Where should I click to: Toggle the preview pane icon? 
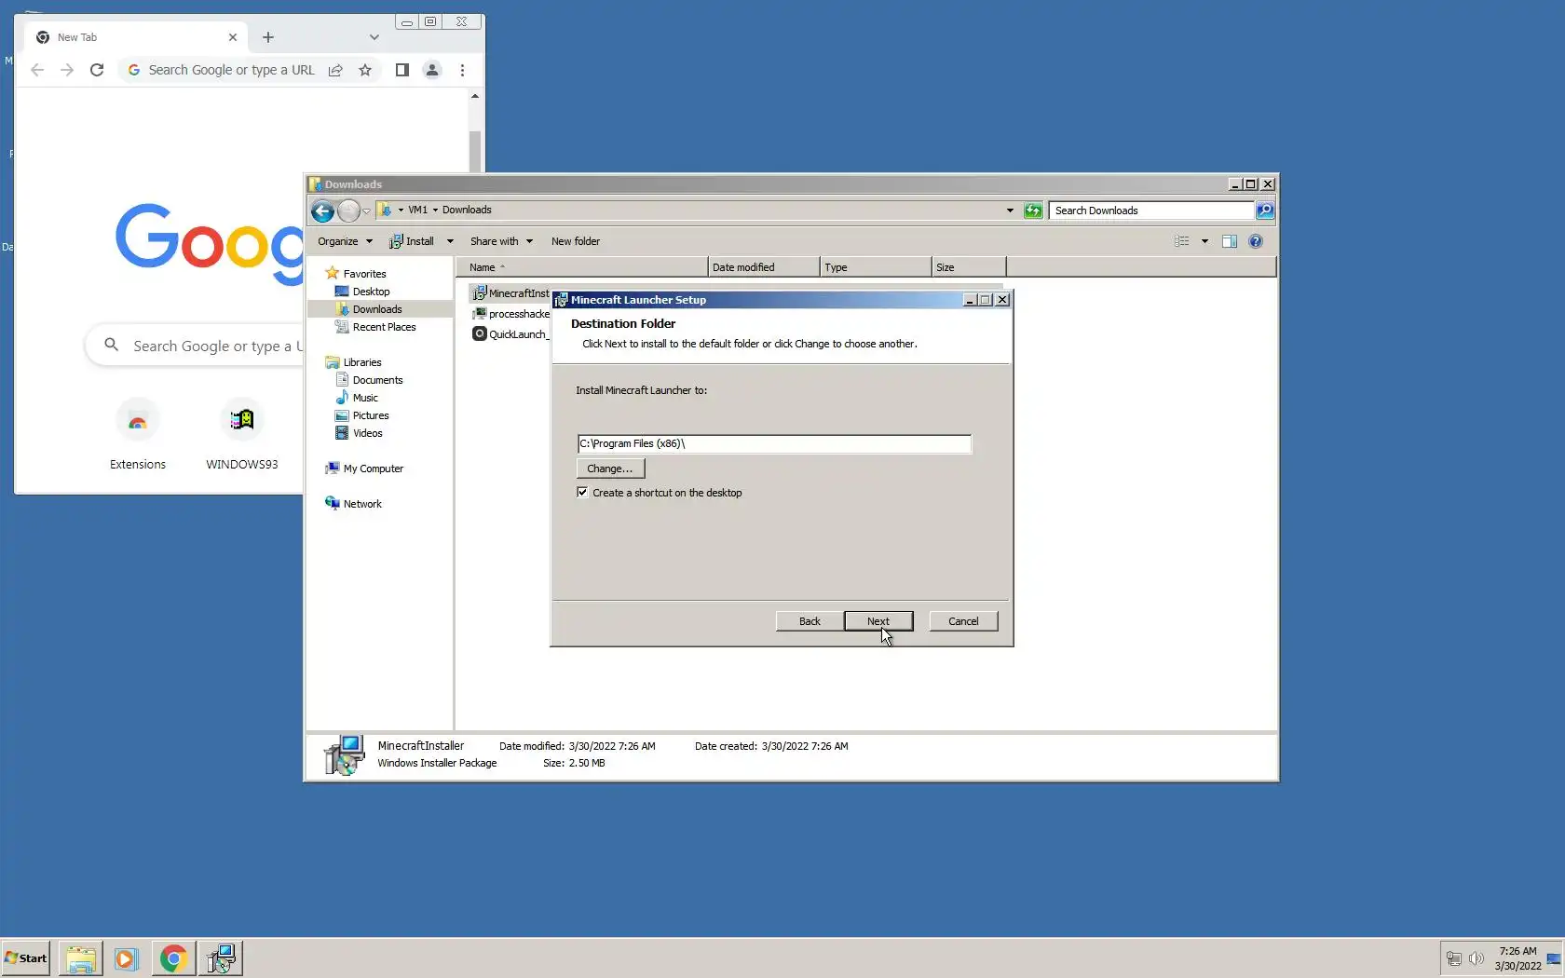tap(1230, 241)
